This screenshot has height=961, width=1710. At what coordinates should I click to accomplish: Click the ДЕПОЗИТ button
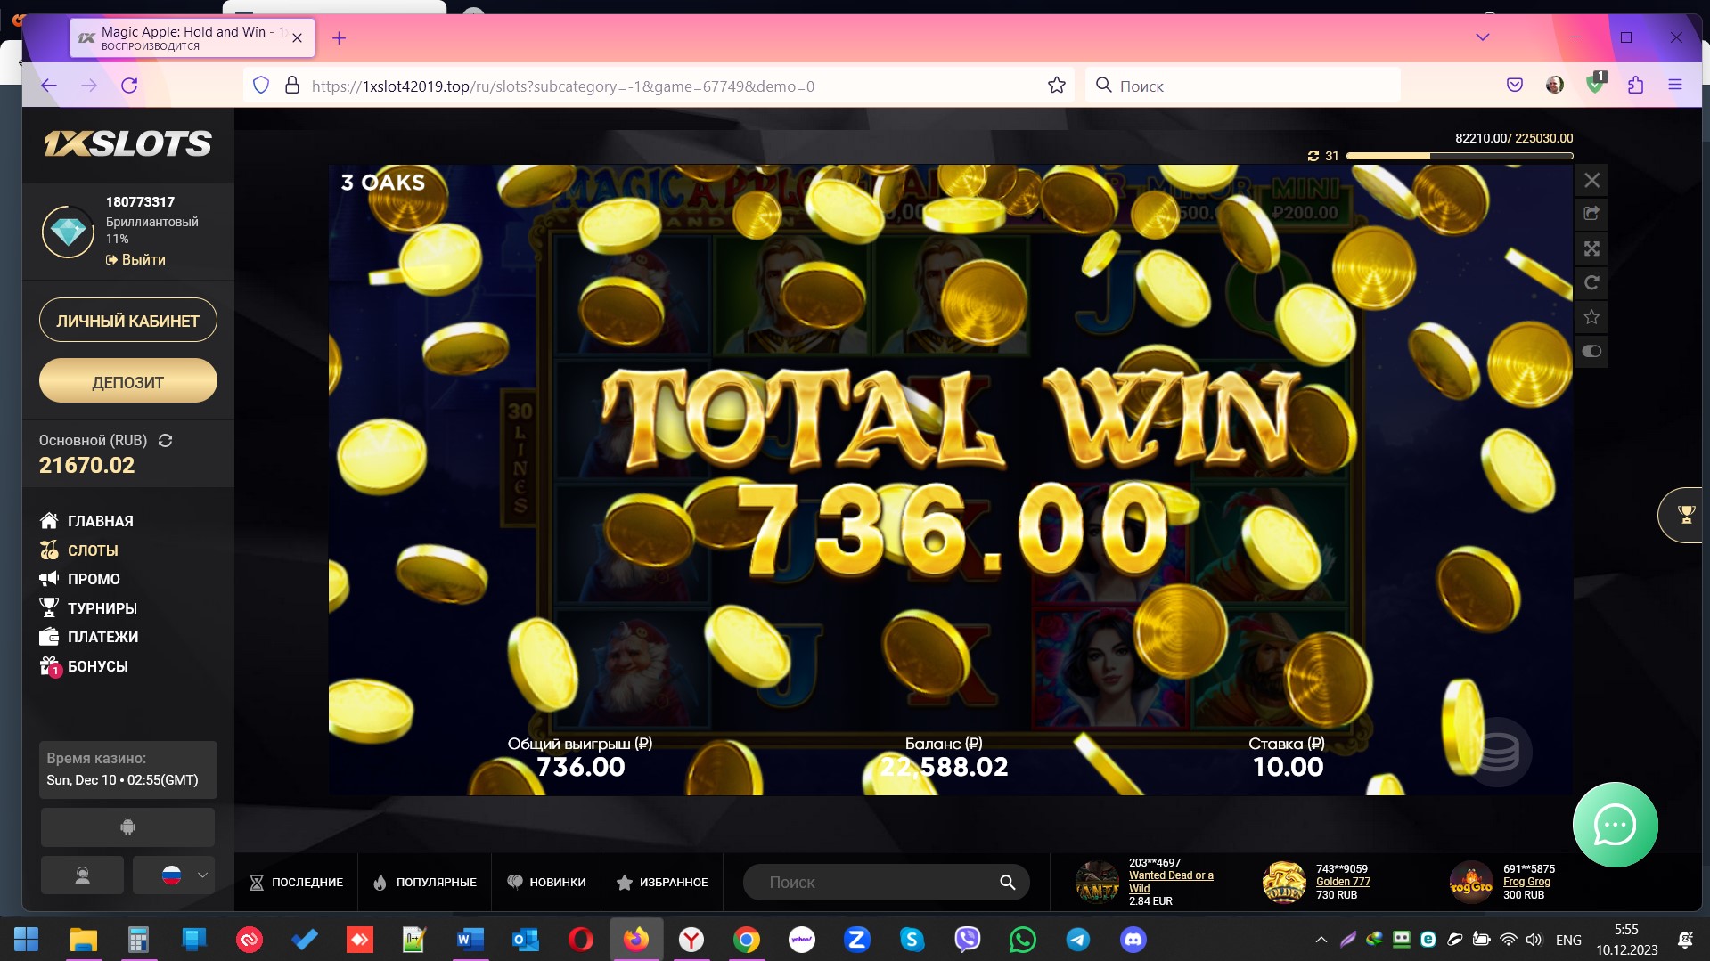pyautogui.click(x=127, y=381)
